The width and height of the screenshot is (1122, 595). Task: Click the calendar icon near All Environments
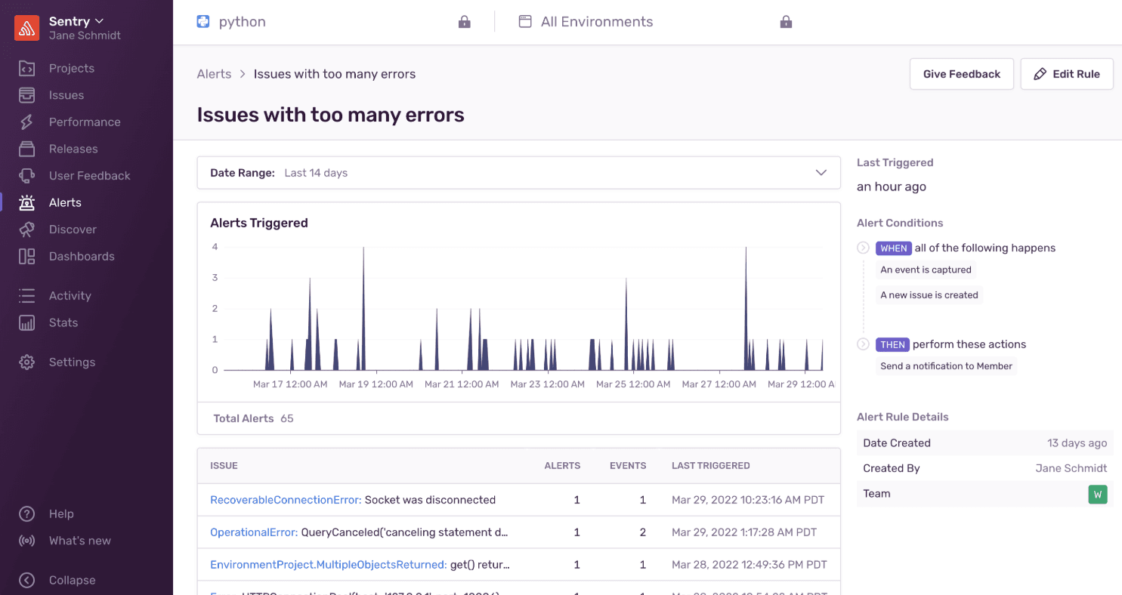pyautogui.click(x=526, y=21)
